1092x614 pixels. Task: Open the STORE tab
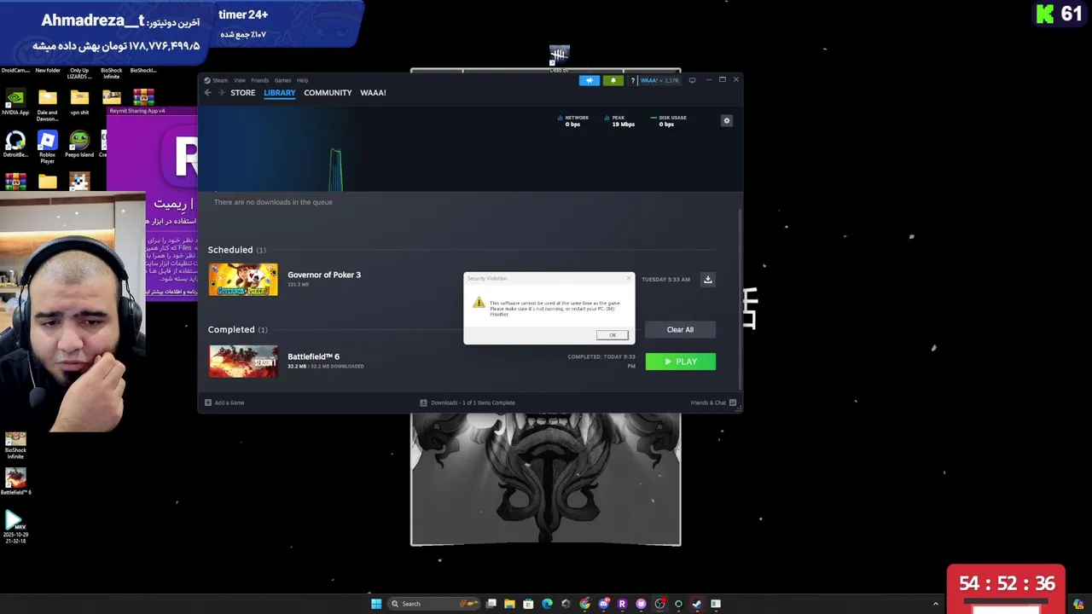pos(242,93)
